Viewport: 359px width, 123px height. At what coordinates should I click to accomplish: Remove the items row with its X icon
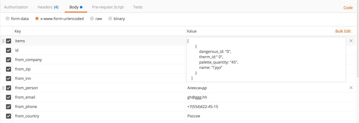(351, 41)
